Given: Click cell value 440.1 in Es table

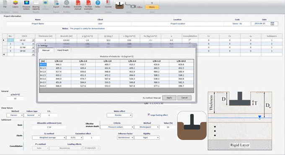Looking at the screenshot, I should (x=59, y=65).
